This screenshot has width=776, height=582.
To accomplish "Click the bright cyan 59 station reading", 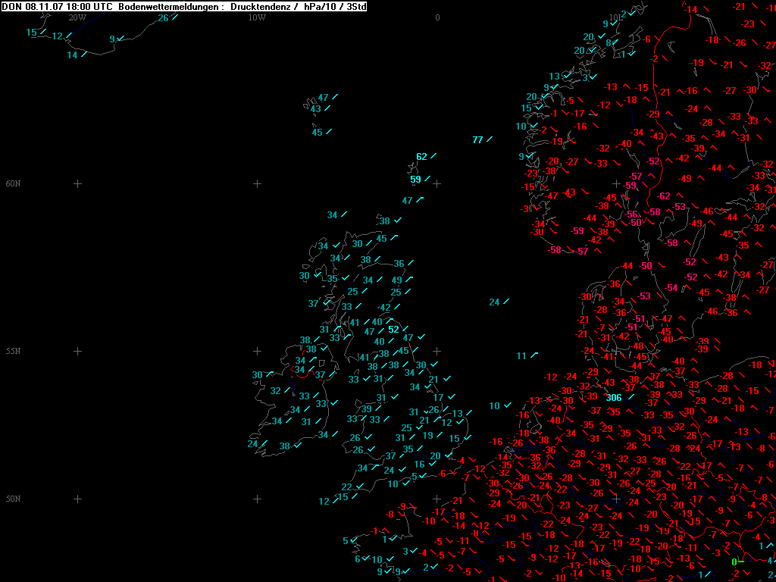I will 415,180.
